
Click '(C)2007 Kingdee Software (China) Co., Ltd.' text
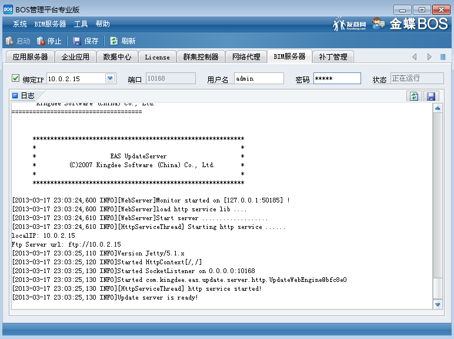pyautogui.click(x=142, y=165)
